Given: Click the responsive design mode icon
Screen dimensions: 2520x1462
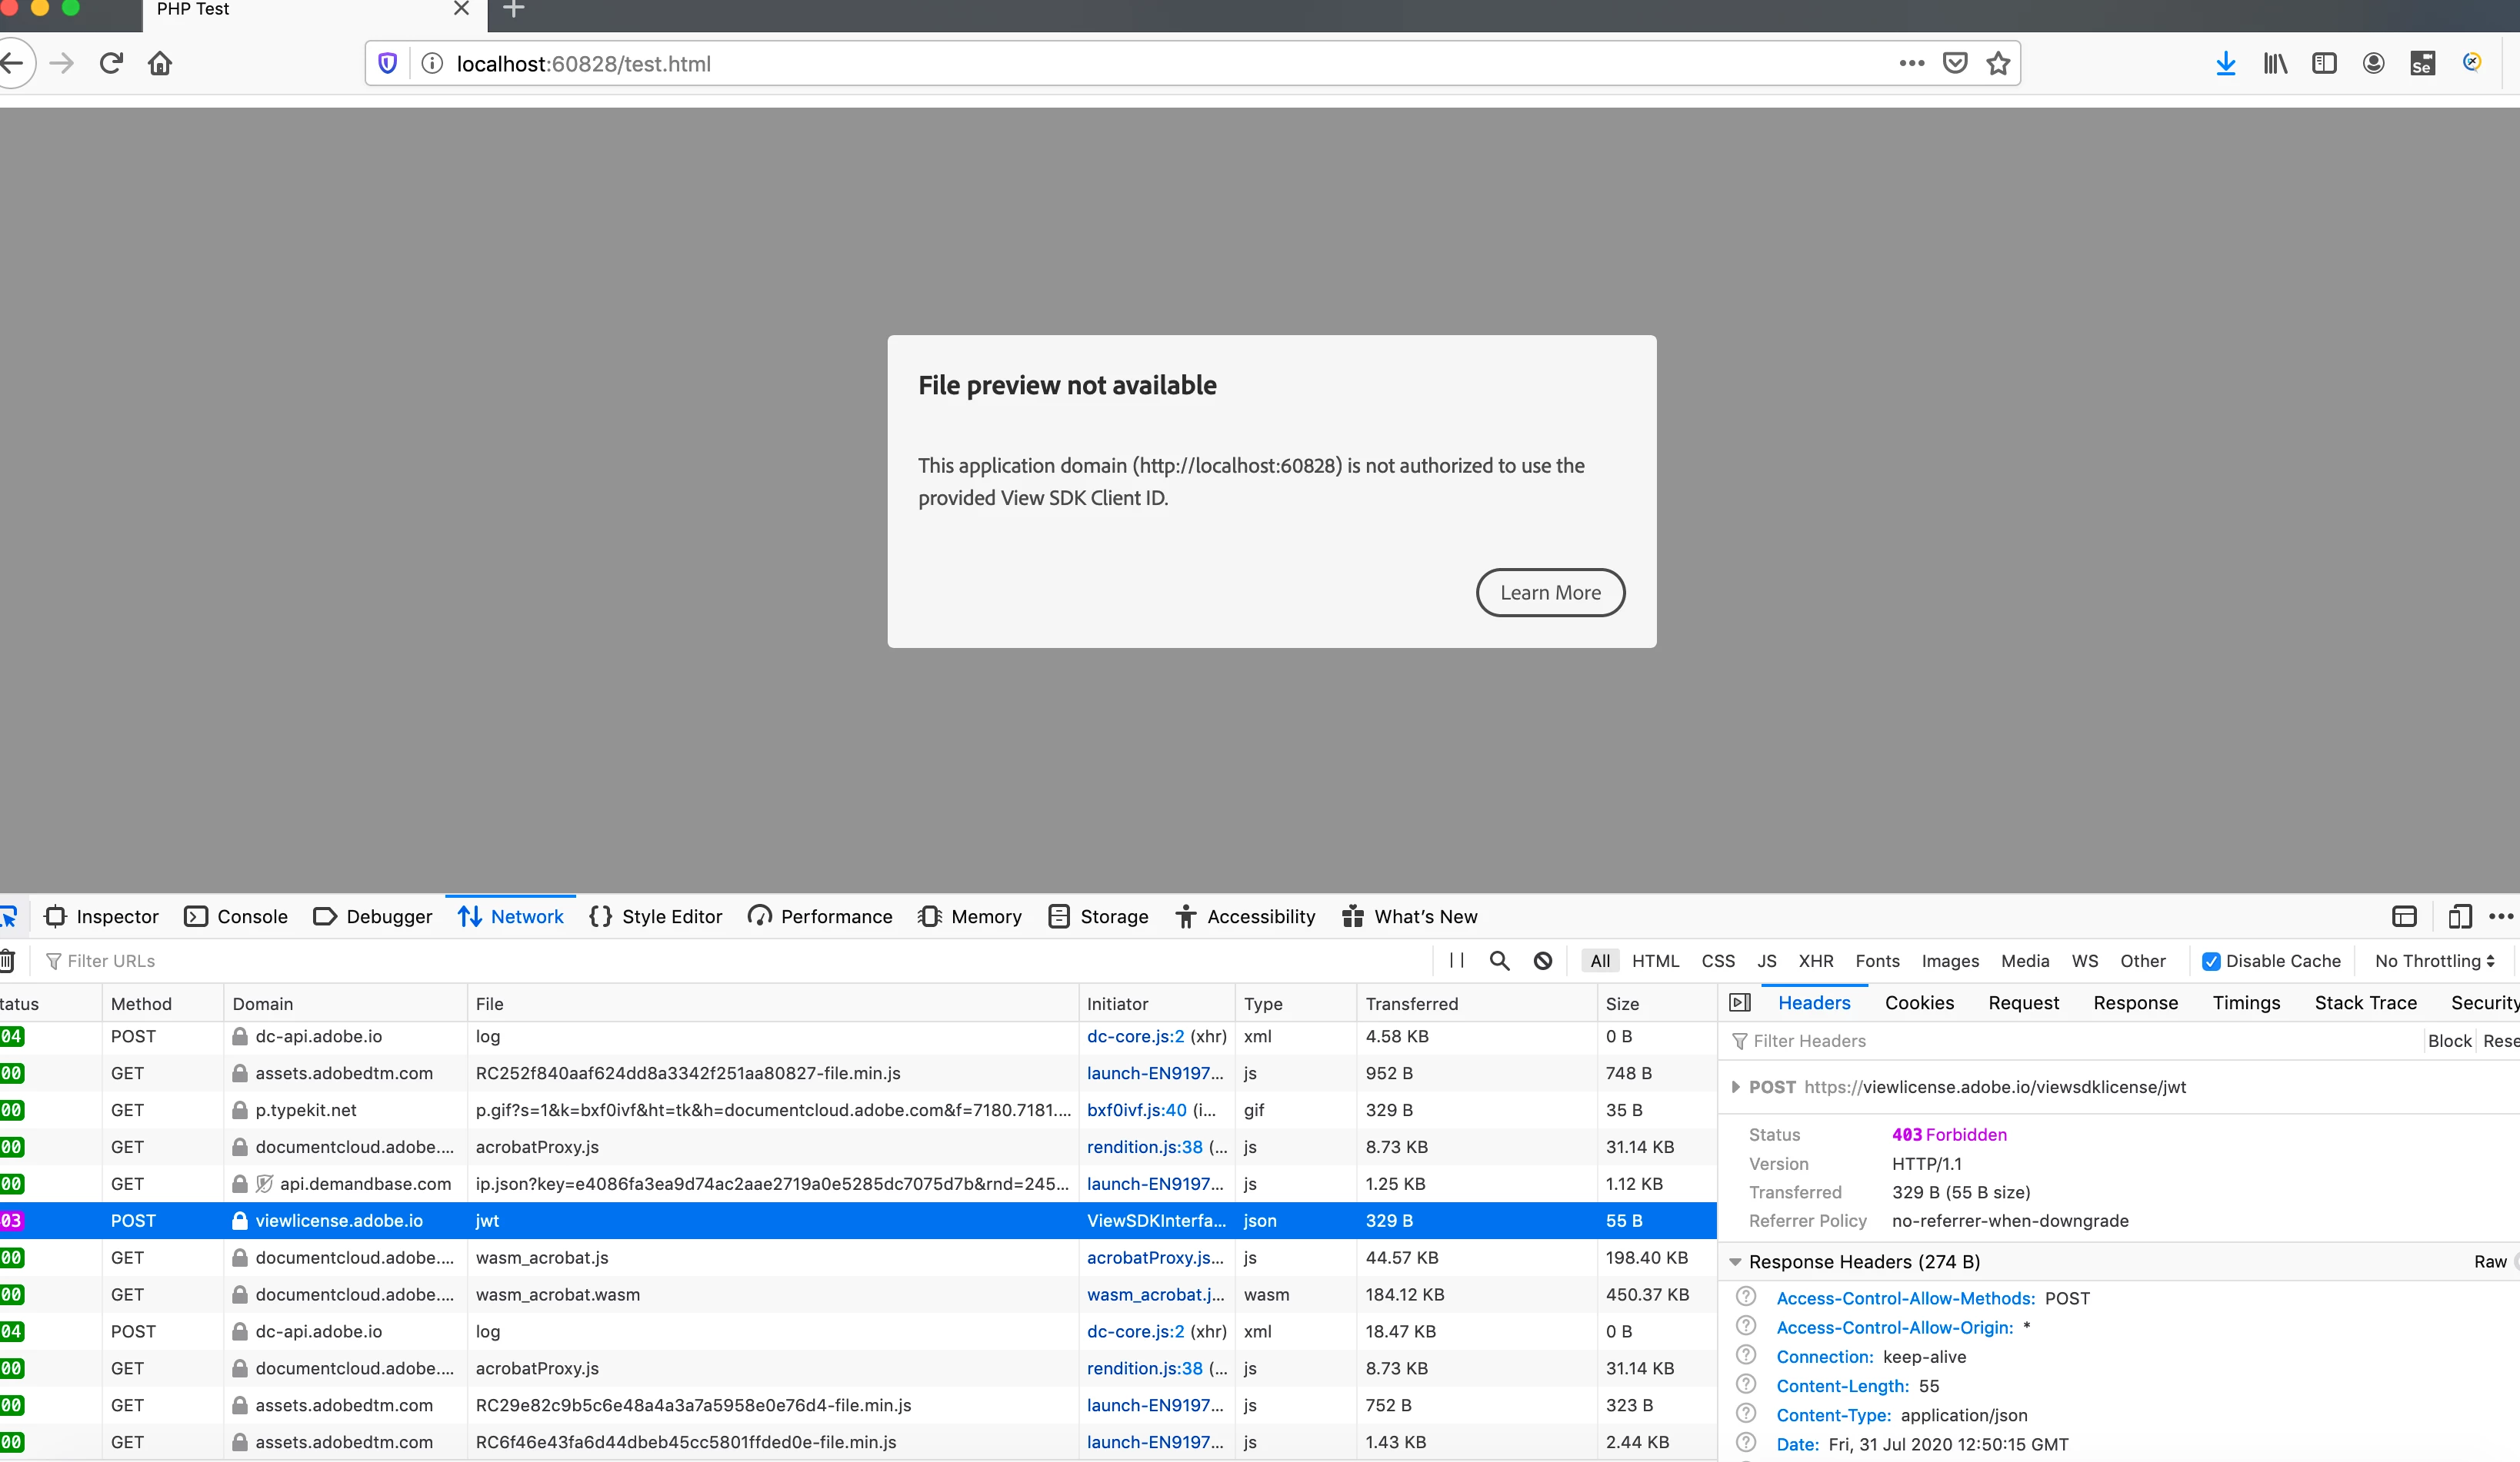Looking at the screenshot, I should (x=2459, y=916).
